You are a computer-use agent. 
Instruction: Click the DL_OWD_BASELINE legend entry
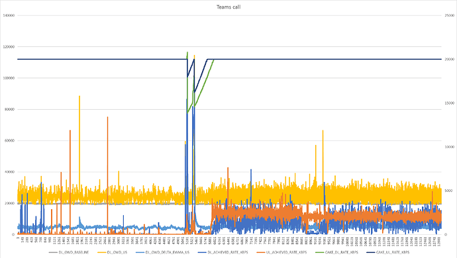tap(74, 252)
